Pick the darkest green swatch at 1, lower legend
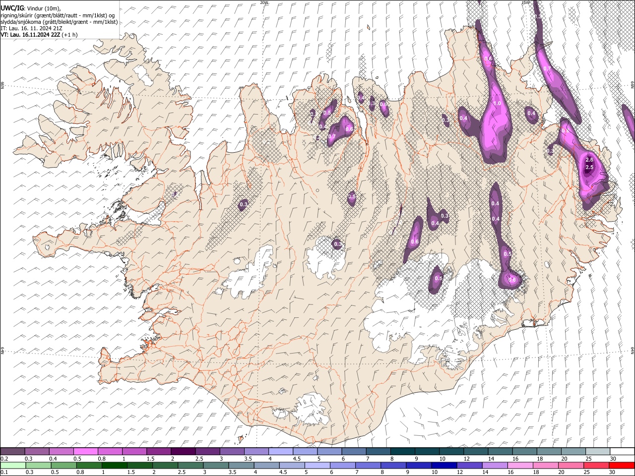This screenshot has height=476, width=635. coord(115,465)
